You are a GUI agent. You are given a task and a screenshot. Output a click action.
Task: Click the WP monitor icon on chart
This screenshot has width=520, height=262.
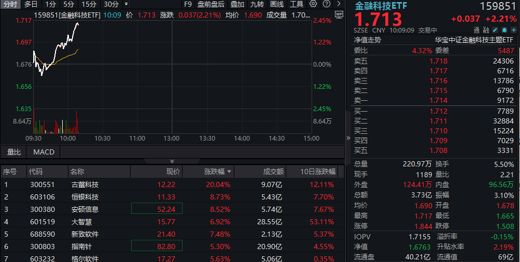point(339,14)
